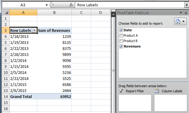Select row 1 header

click(6, 18)
